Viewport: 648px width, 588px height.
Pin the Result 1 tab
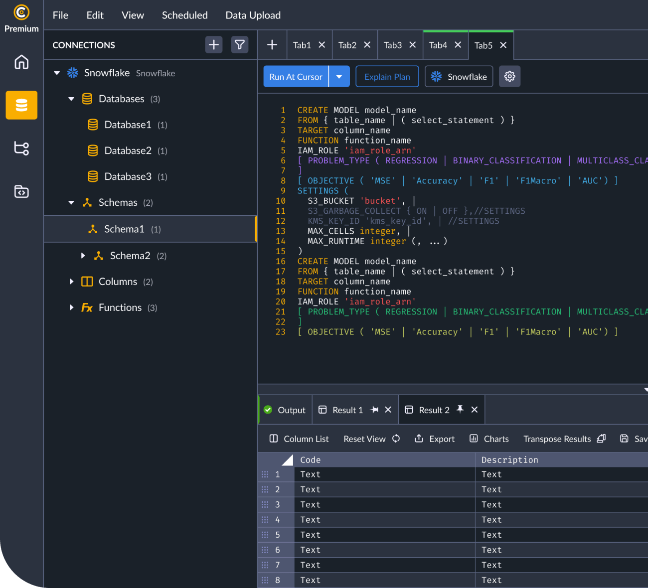click(374, 410)
